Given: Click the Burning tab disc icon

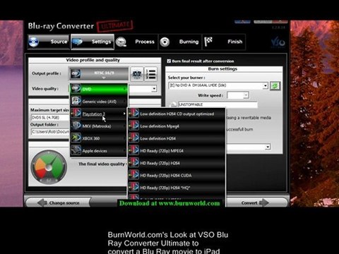Looking at the screenshot, I should (165, 42).
